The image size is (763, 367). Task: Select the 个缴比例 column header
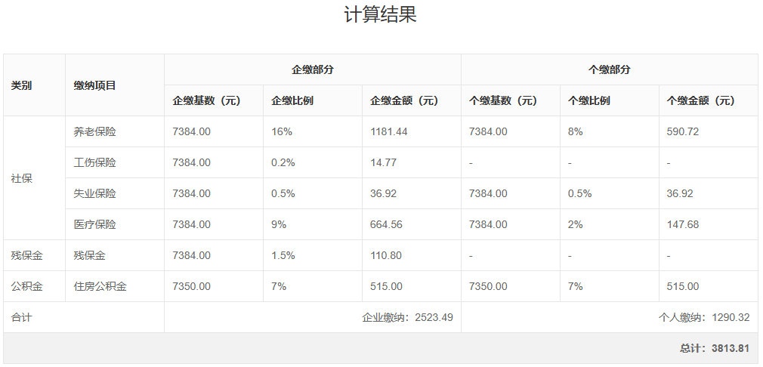[x=588, y=100]
